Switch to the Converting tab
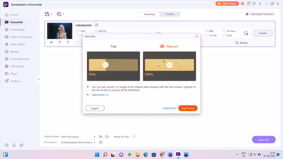 pyautogui.click(x=149, y=14)
